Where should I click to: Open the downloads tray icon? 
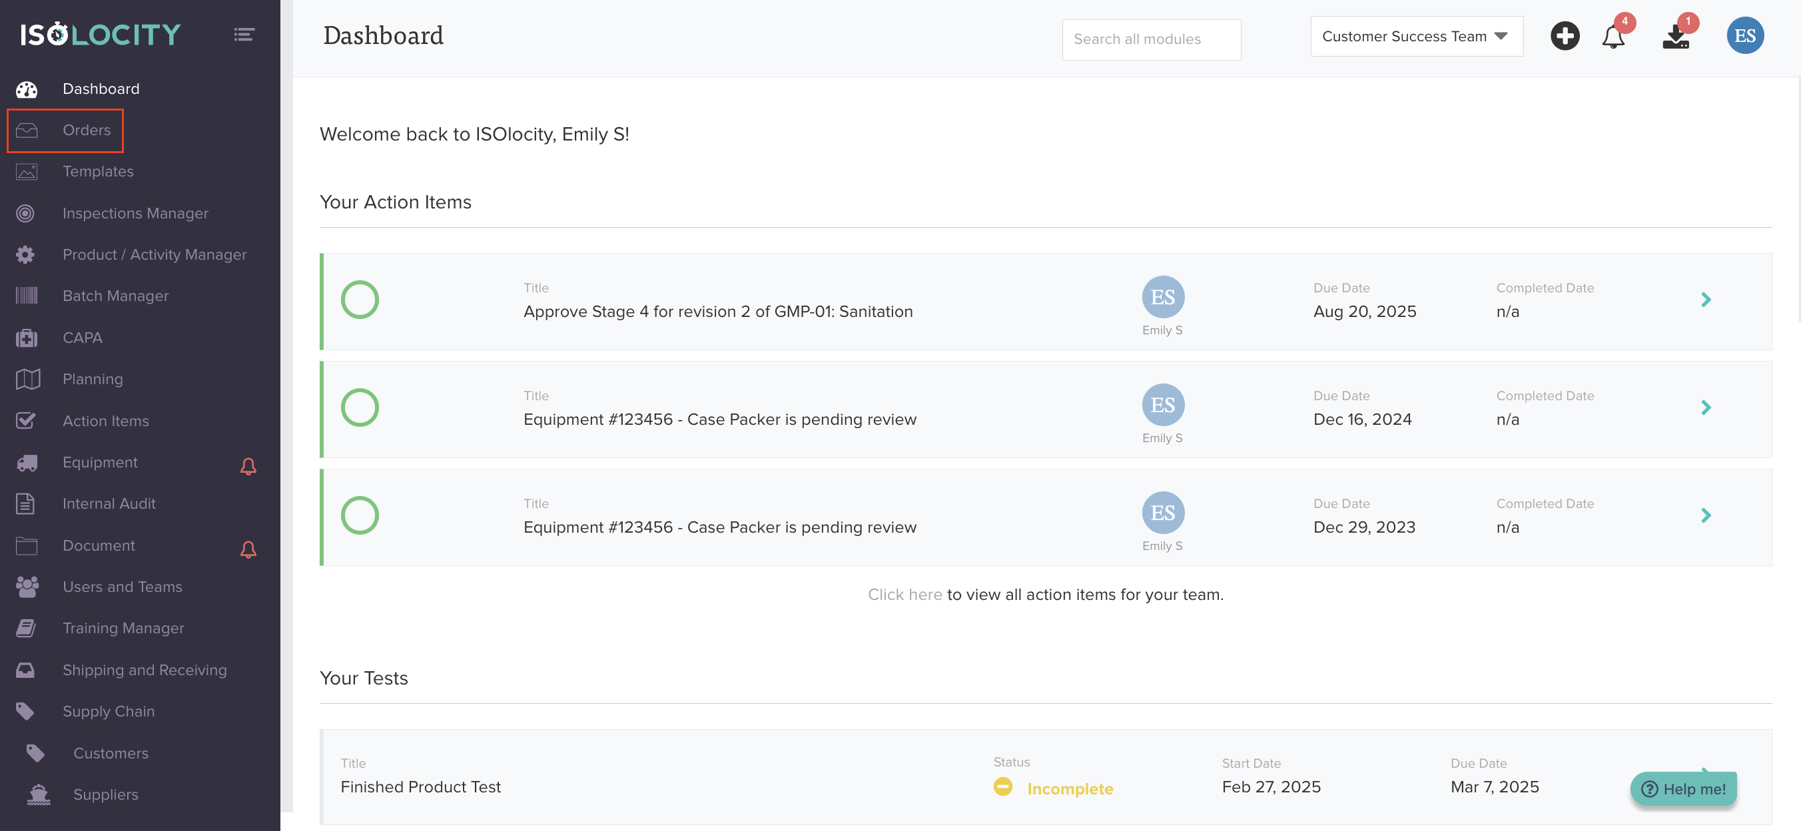coord(1675,37)
